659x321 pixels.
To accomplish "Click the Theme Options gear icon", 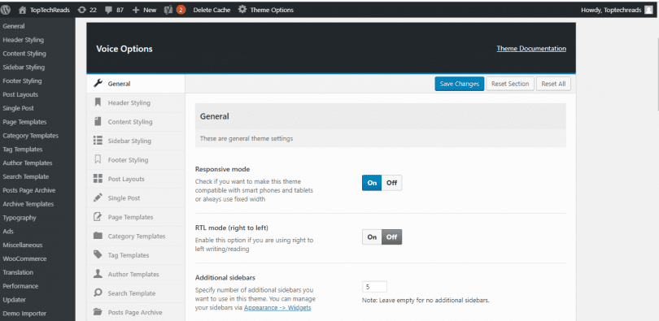I will [242, 10].
